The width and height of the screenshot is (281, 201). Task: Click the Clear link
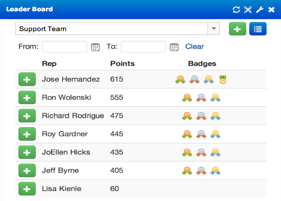tap(194, 47)
